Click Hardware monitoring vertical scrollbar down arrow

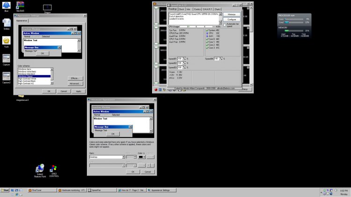[x=251, y=85]
